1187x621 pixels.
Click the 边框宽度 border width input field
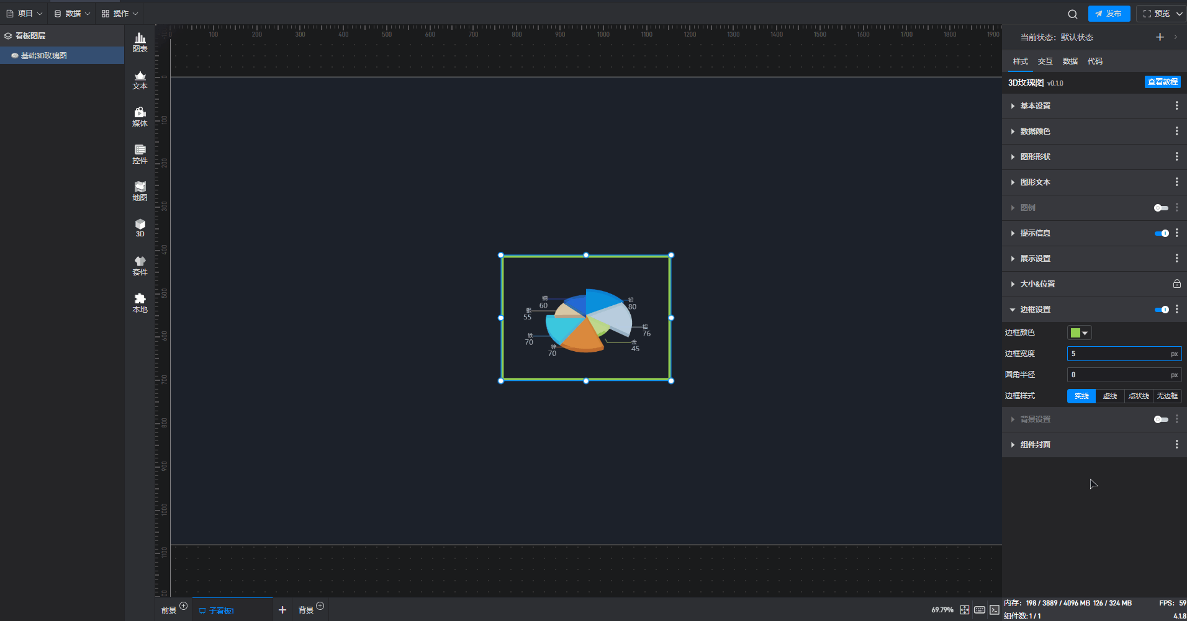pyautogui.click(x=1117, y=354)
